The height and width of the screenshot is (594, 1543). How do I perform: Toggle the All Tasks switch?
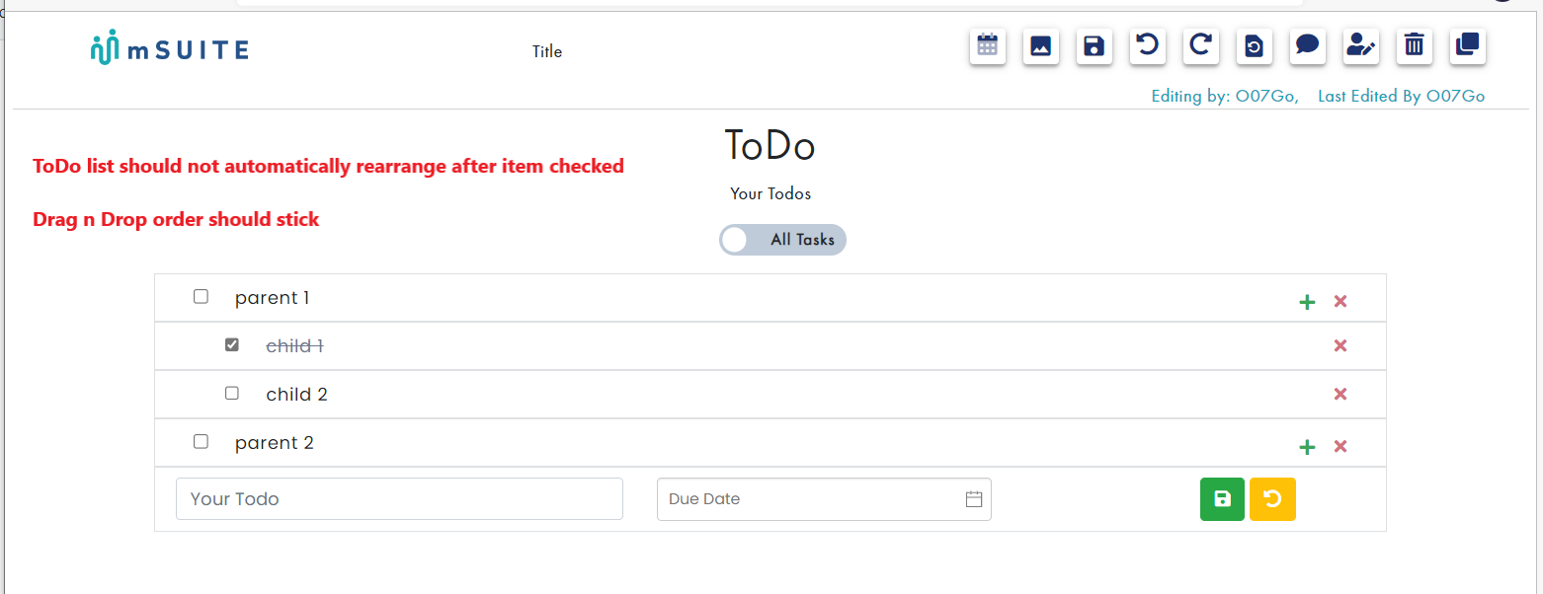coord(736,239)
